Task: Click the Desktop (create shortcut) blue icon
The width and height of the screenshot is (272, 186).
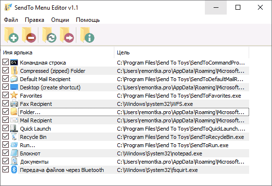Action: [14, 87]
